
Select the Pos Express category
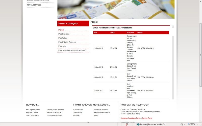pyautogui.click(x=64, y=34)
